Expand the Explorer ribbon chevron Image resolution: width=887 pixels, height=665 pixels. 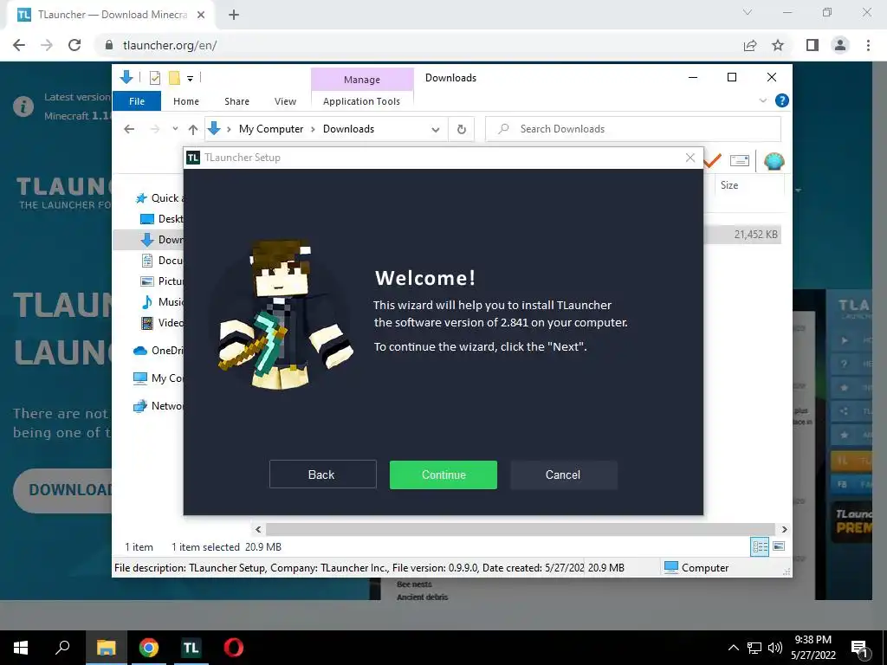762,100
